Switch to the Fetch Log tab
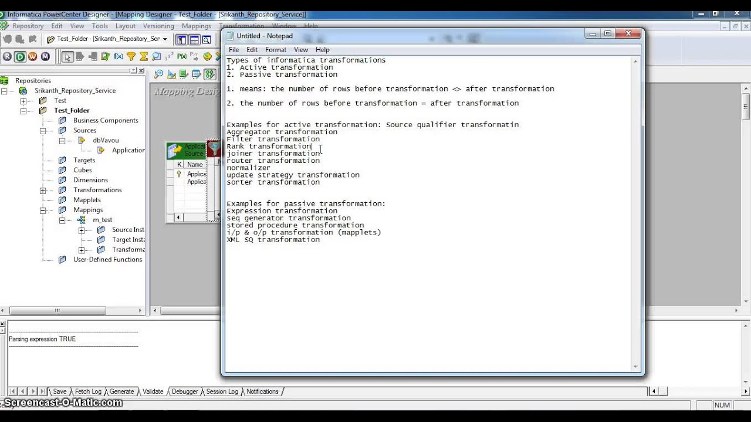This screenshot has height=422, width=751. point(88,392)
